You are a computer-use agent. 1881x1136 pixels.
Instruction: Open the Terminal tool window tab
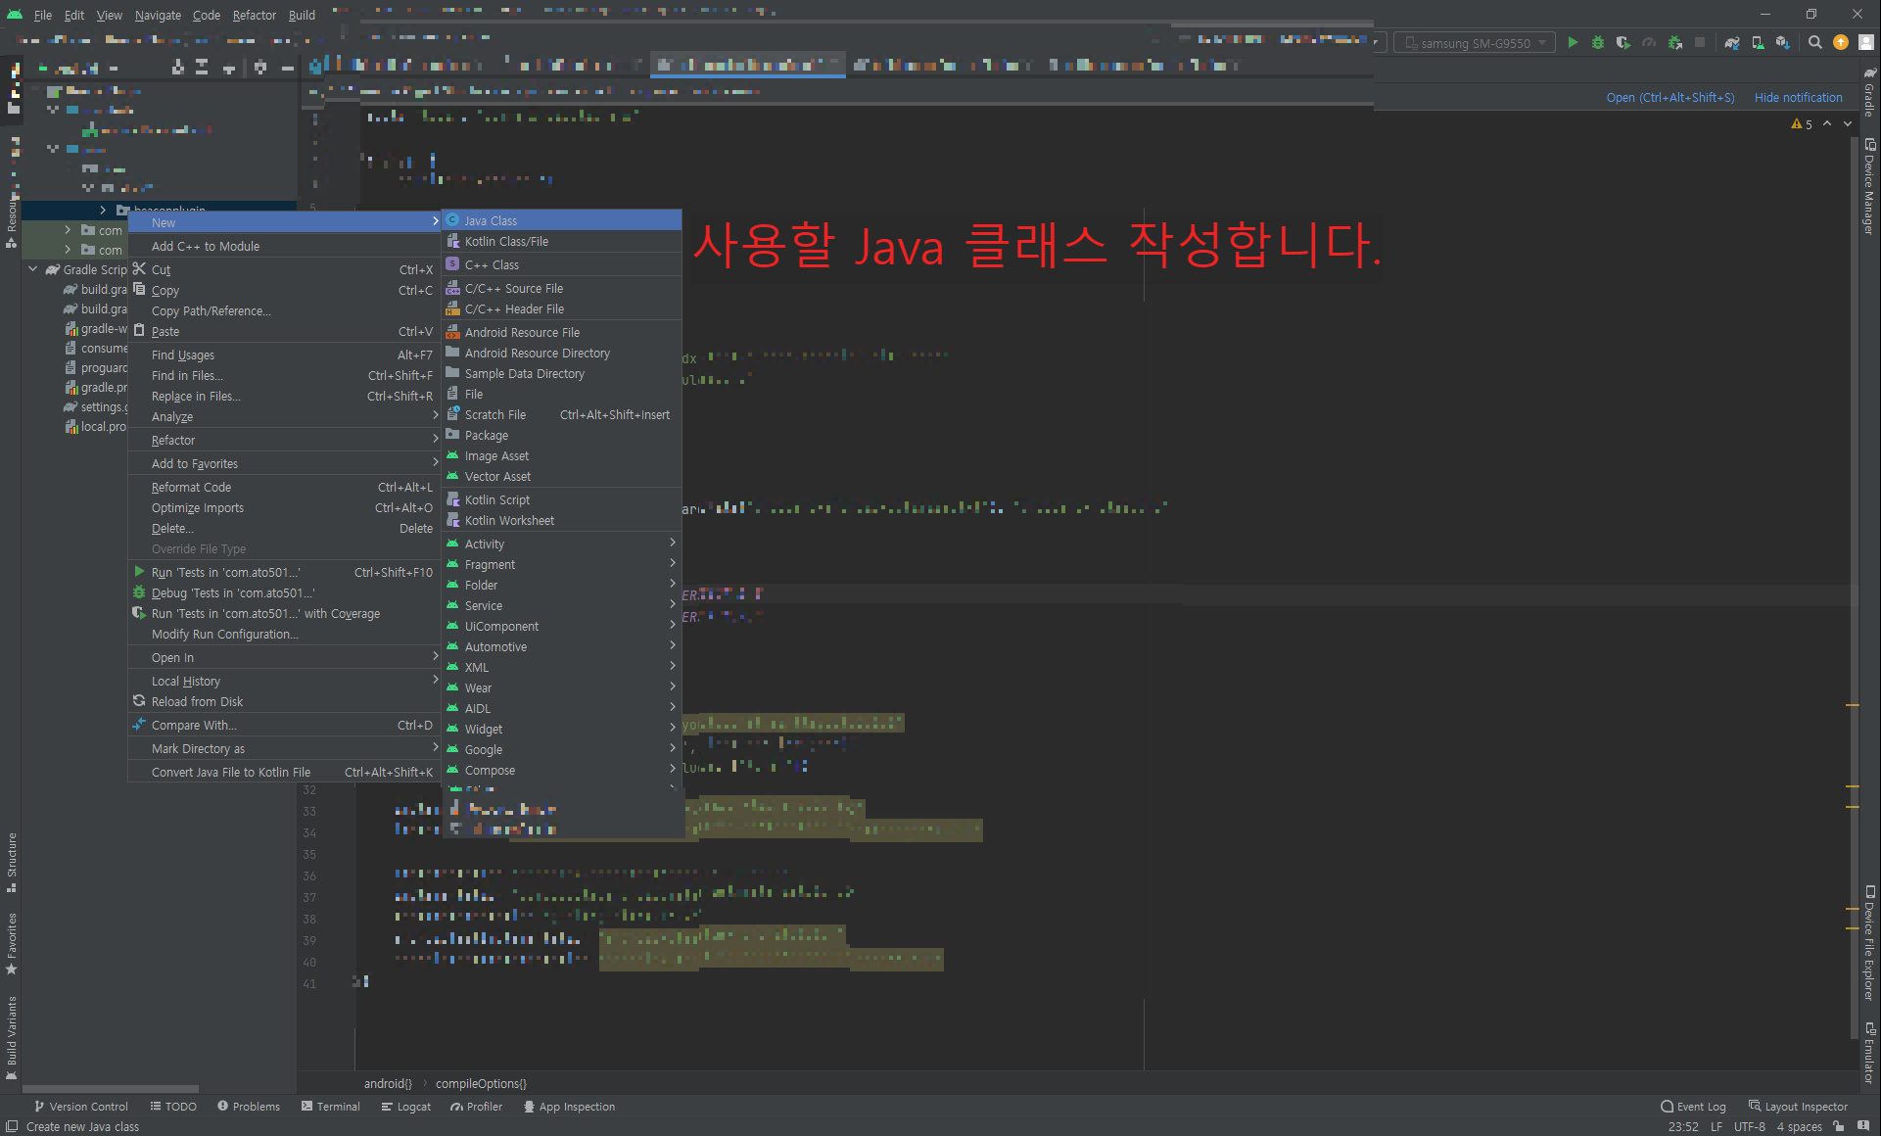(x=331, y=1107)
